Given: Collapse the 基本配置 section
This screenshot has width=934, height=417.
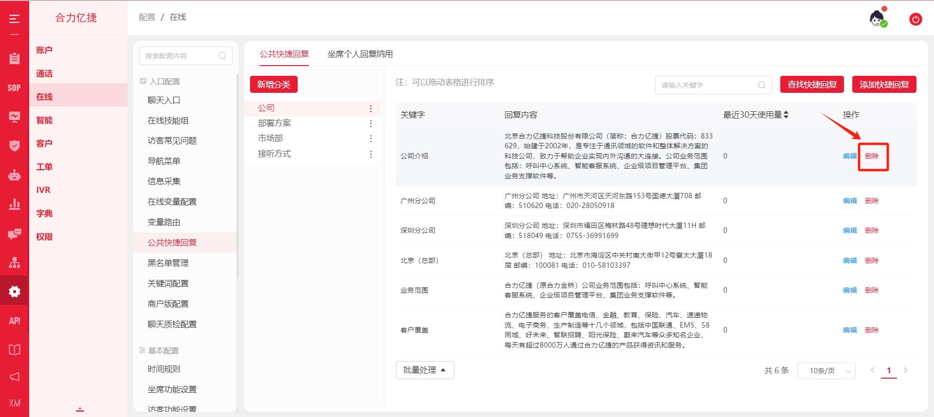Looking at the screenshot, I should click(159, 350).
